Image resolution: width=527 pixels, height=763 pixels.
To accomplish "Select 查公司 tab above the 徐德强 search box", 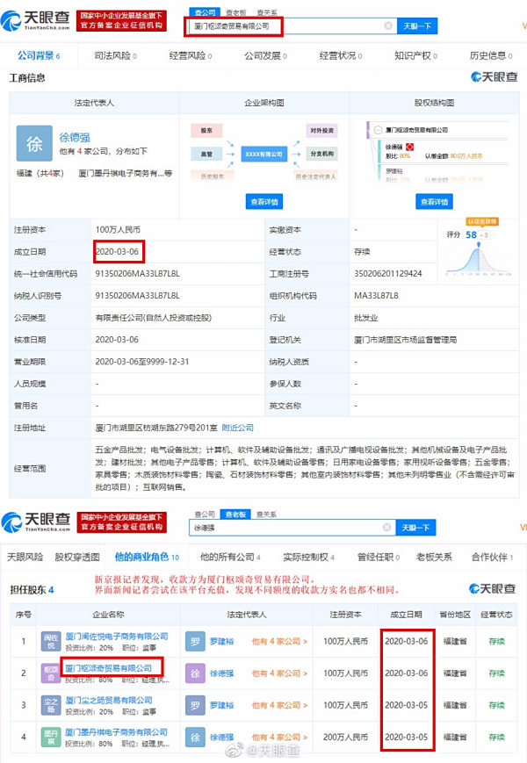I will pos(205,515).
